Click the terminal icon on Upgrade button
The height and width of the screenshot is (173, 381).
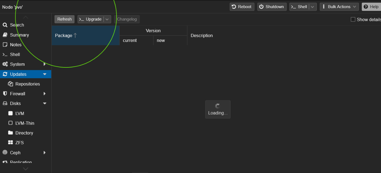[82, 19]
